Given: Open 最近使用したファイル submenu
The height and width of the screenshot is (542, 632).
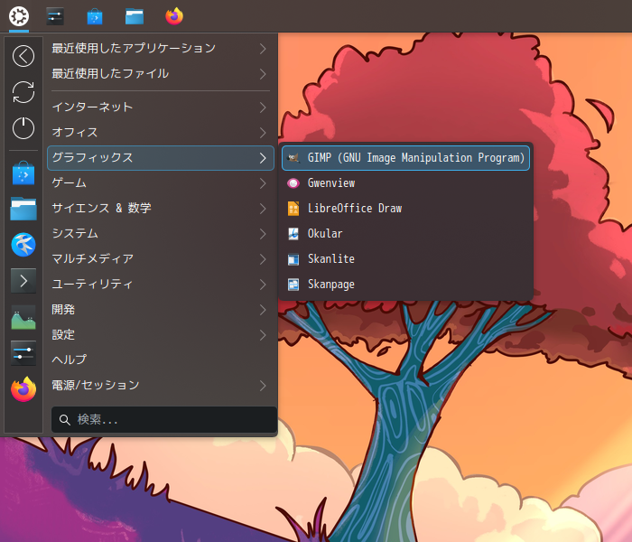Looking at the screenshot, I should [161, 74].
